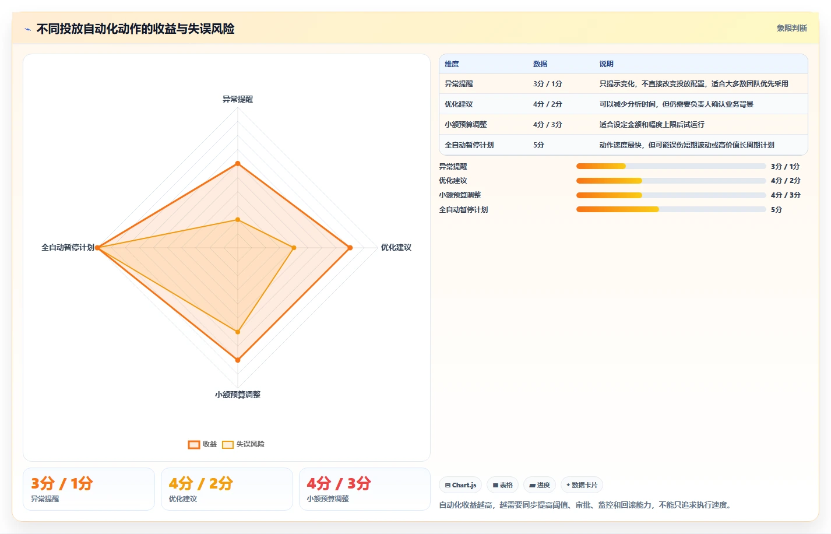831x534 pixels.
Task: Click the 全自动暂停计划 progress row label
Action: coord(463,210)
